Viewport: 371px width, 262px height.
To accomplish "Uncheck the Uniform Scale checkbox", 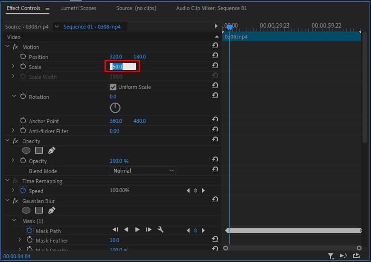I will [113, 87].
